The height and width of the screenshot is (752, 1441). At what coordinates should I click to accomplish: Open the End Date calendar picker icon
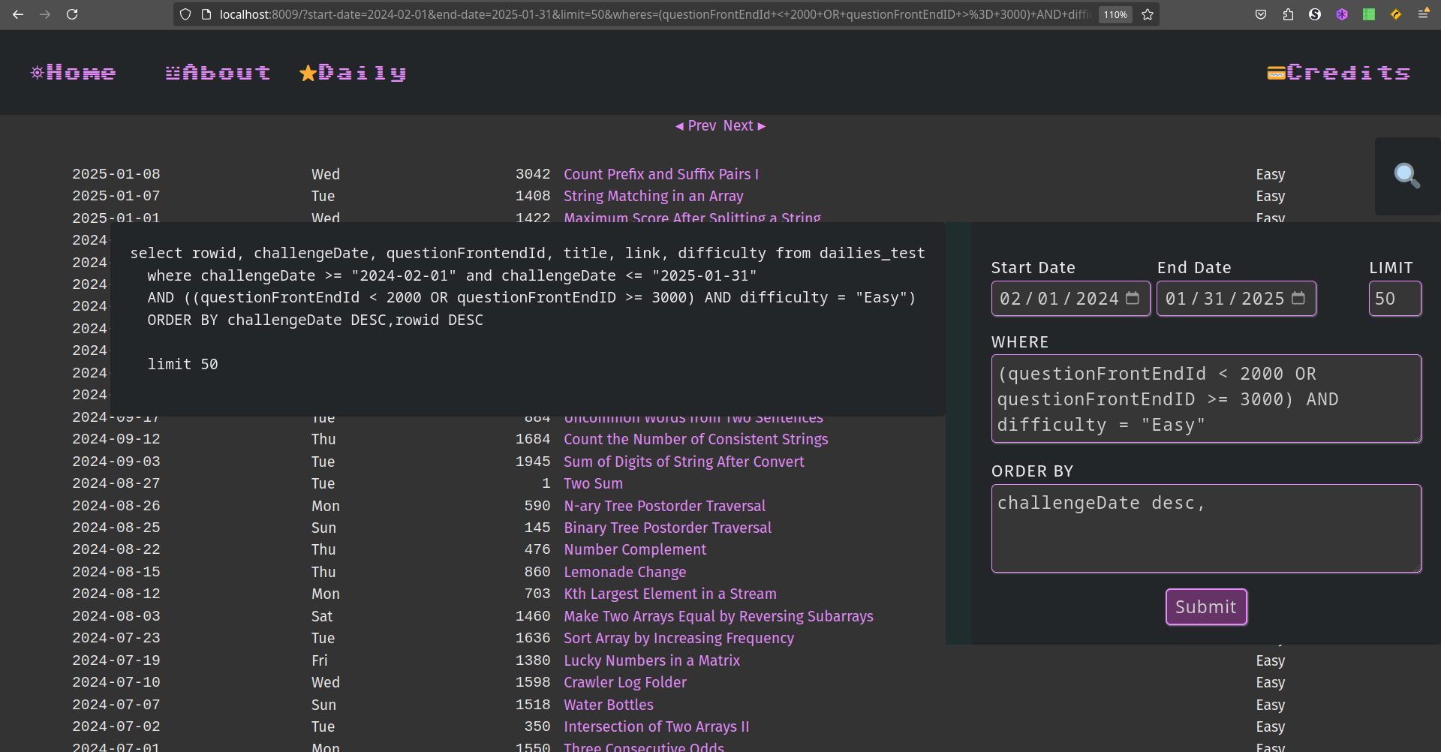(1298, 298)
